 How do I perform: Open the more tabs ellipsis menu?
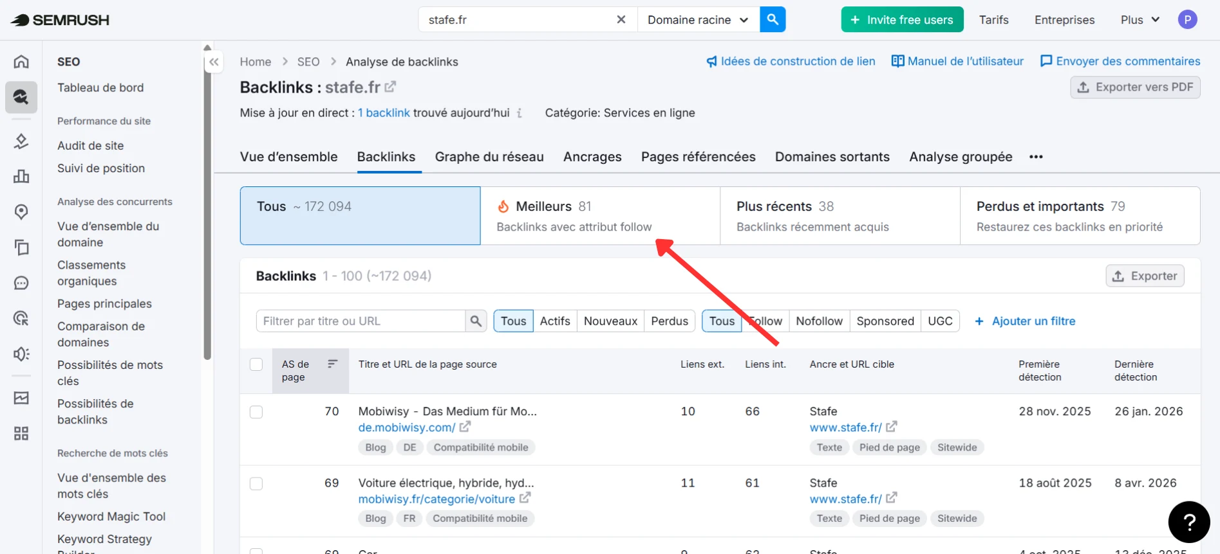pyautogui.click(x=1035, y=157)
